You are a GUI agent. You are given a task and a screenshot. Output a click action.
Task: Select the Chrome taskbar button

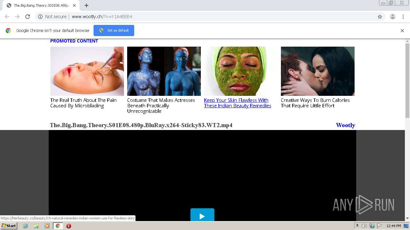click(58, 226)
